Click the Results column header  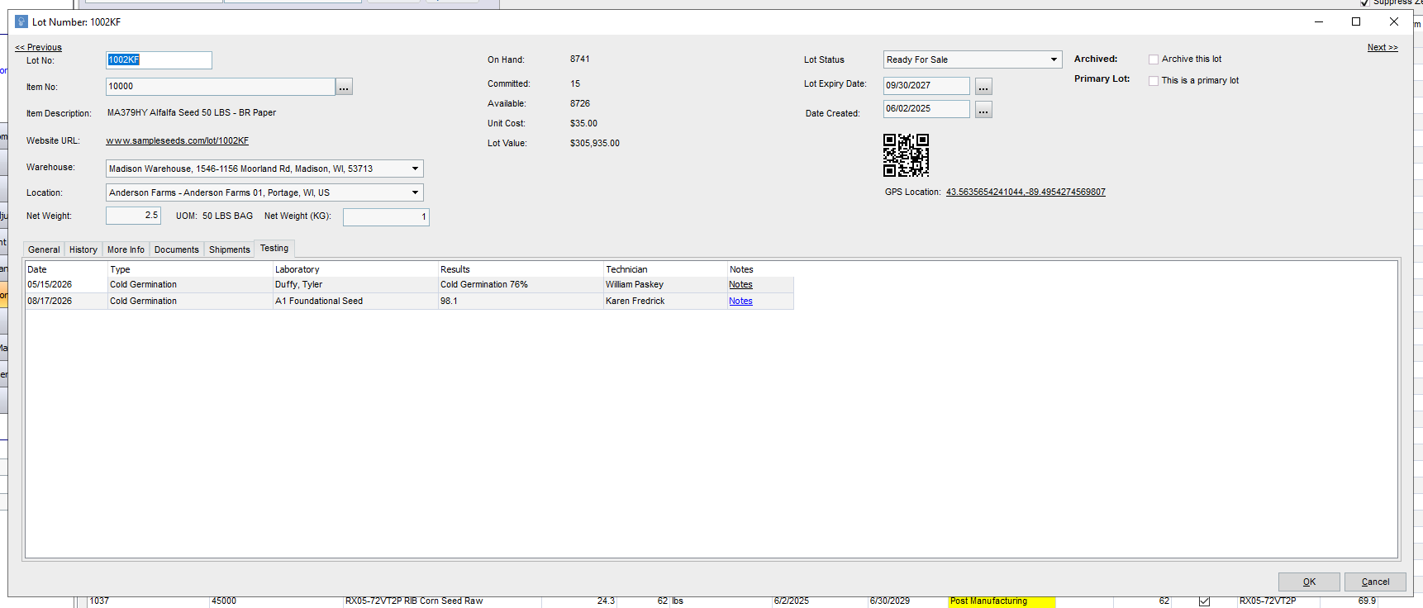coord(521,269)
